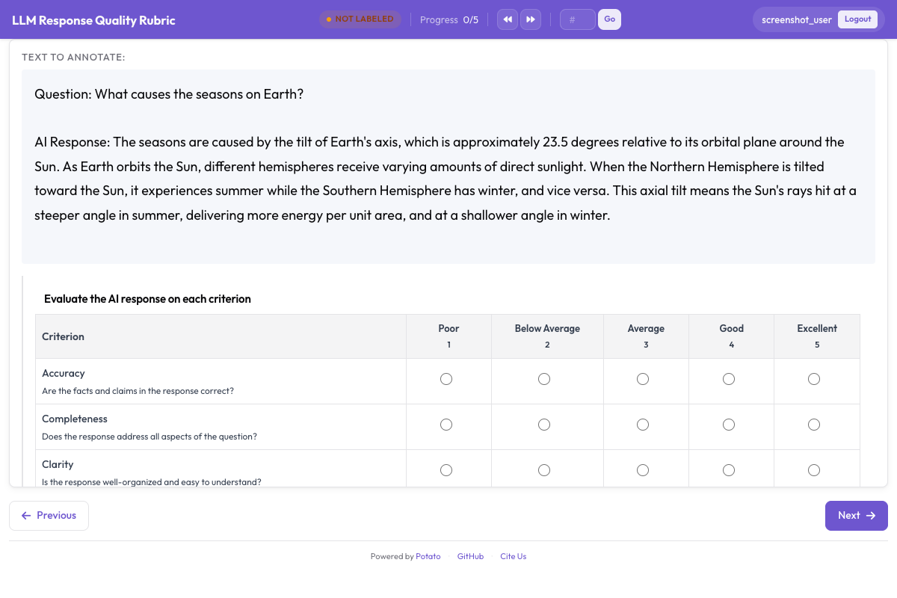Rate Clarity as Excellent (5)
This screenshot has height=598, width=897.
814,470
